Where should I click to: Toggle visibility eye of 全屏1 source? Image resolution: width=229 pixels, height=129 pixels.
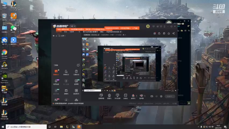[x=54, y=36]
